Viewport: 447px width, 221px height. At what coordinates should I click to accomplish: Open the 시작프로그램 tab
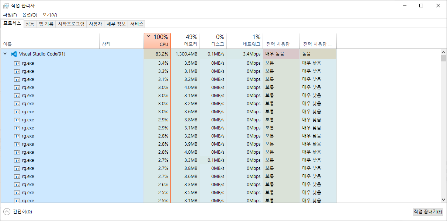(71, 24)
